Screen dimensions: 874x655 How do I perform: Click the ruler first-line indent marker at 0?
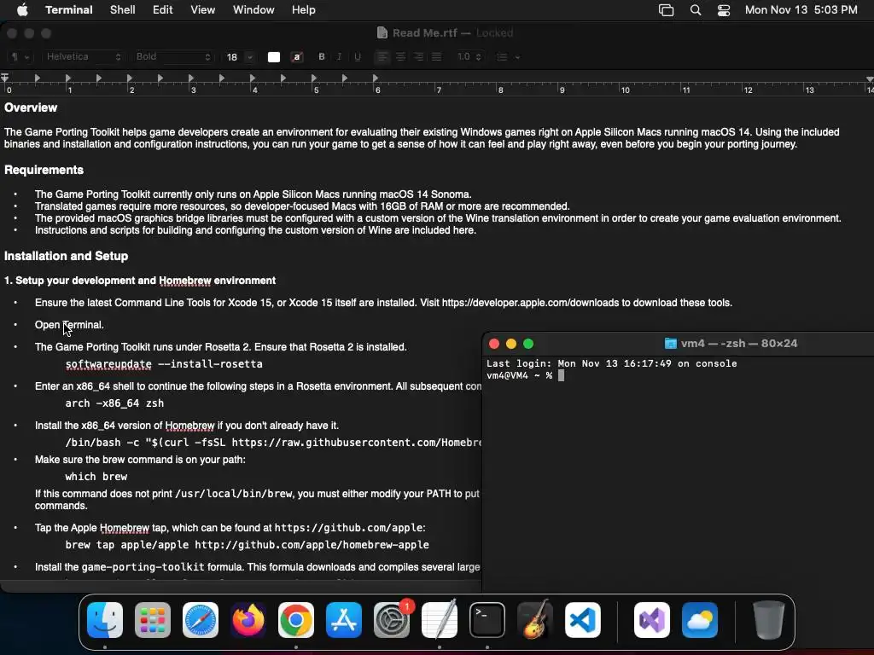pos(5,78)
